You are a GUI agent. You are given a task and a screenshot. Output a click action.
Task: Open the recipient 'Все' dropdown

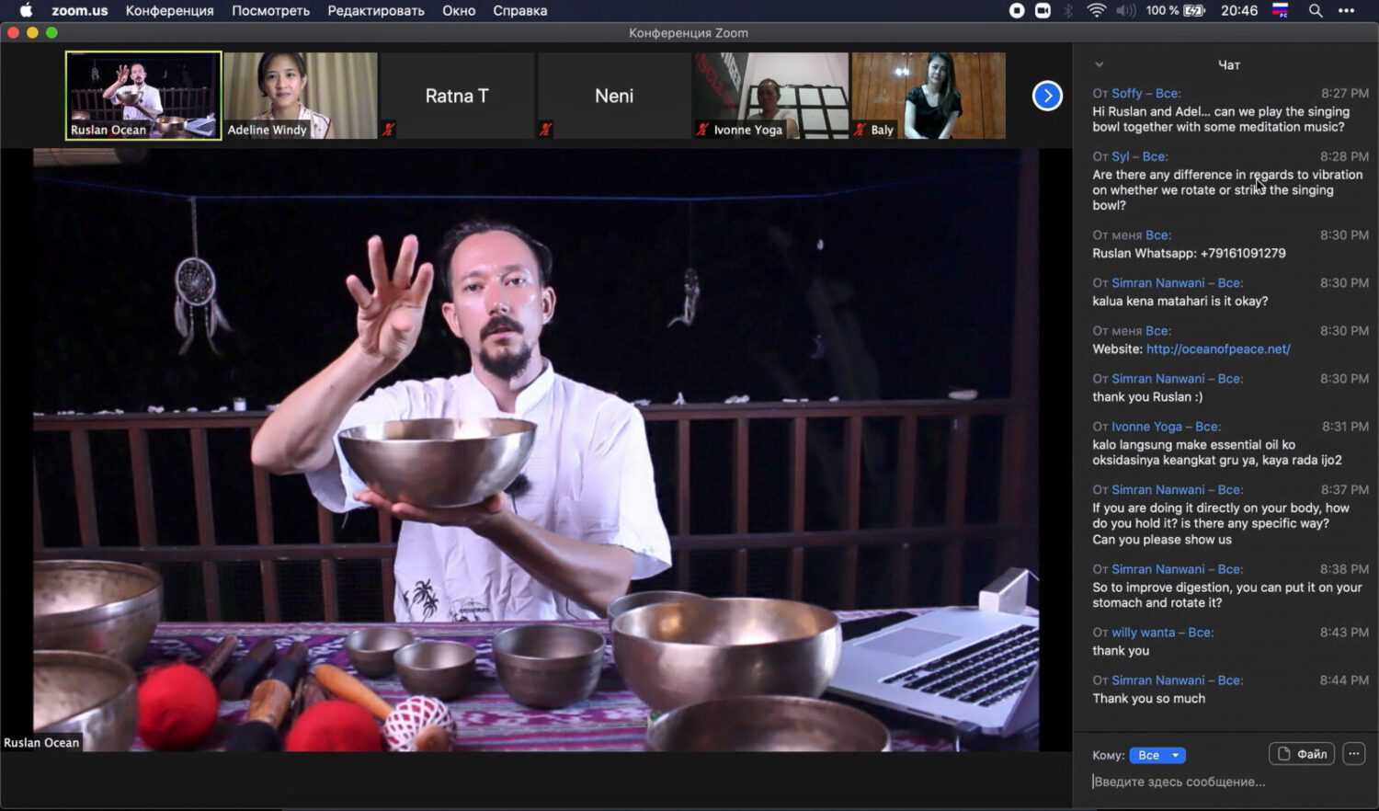pos(1157,755)
